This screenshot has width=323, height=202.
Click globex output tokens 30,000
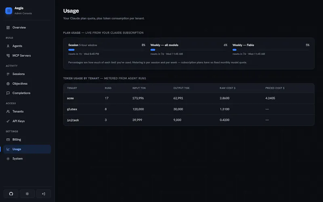click(178, 109)
